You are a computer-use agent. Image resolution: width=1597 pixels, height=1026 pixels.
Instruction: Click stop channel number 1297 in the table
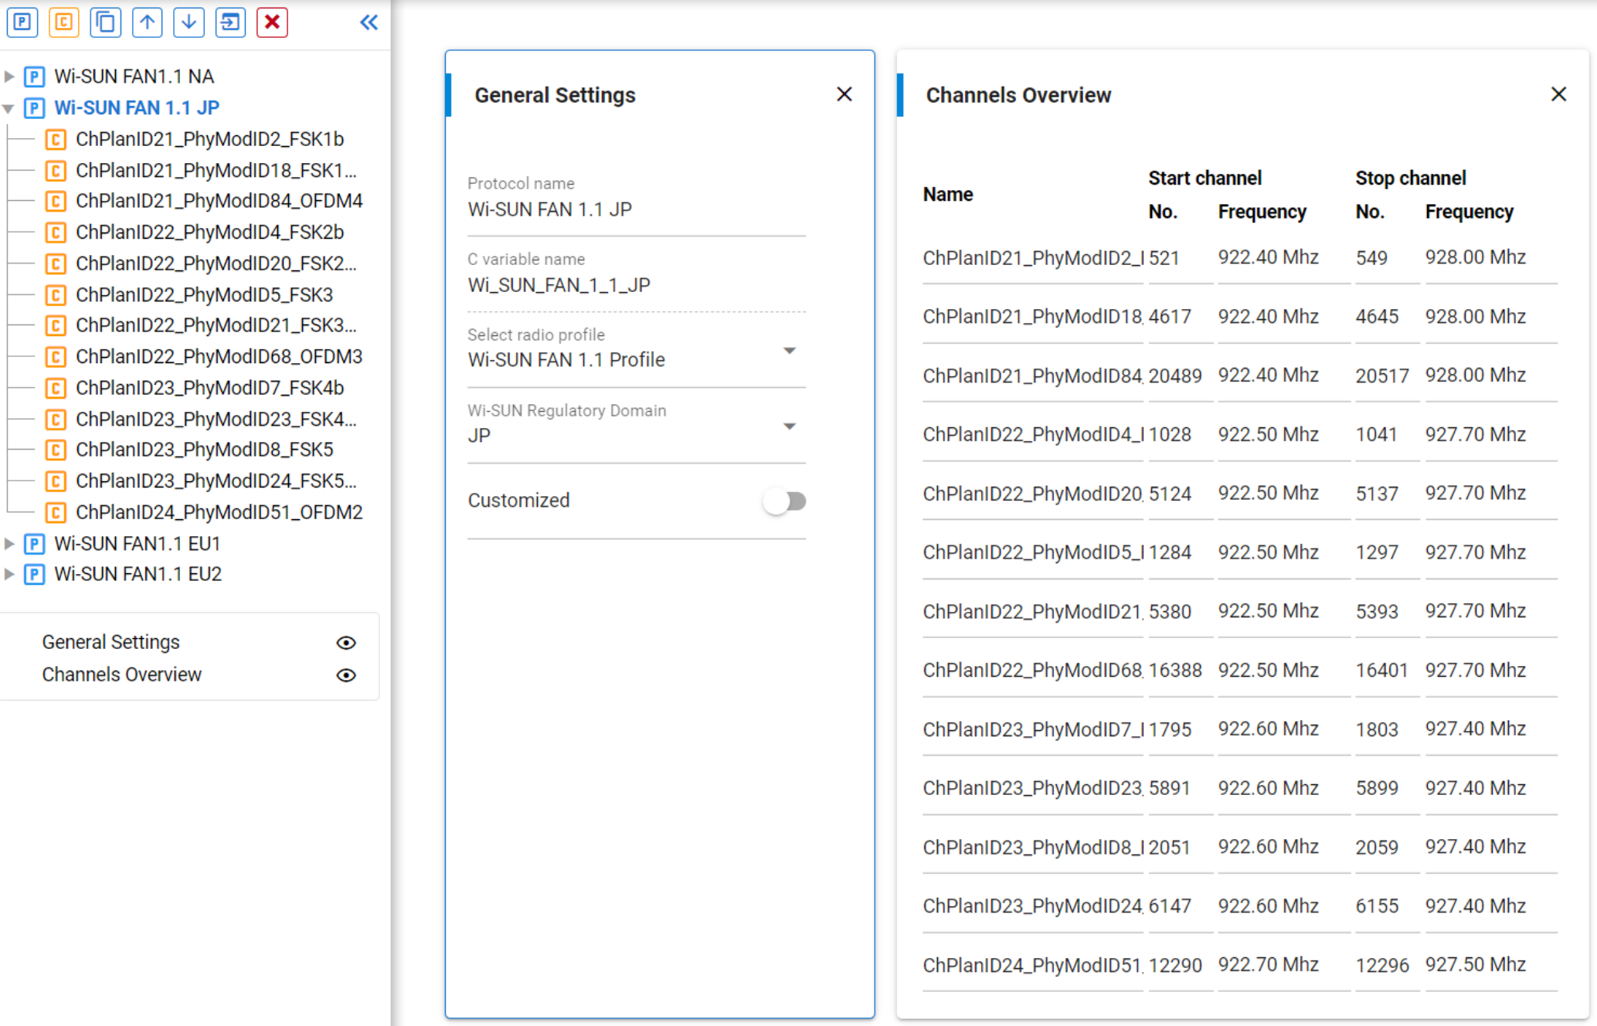1377,552
